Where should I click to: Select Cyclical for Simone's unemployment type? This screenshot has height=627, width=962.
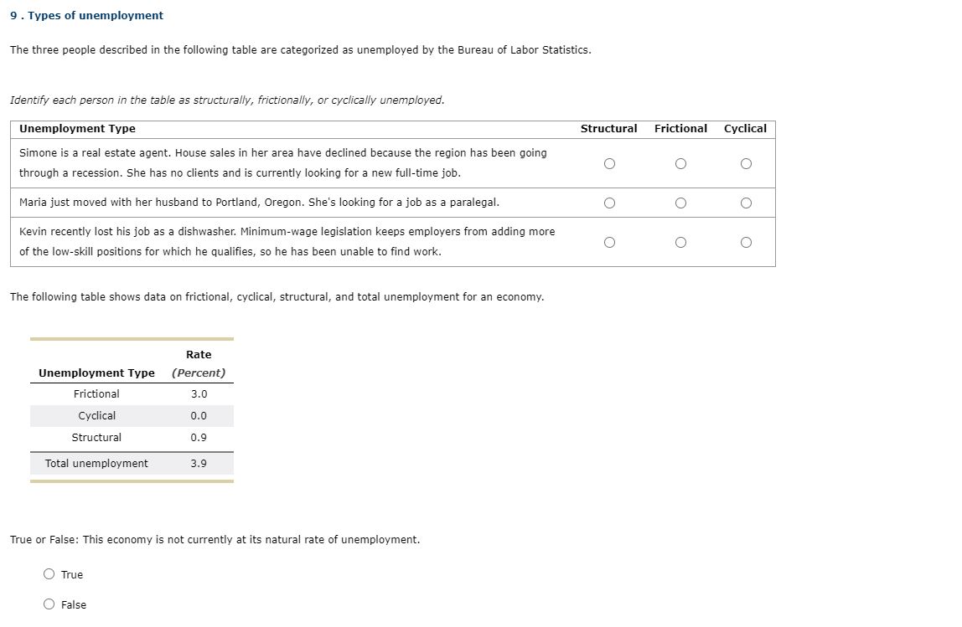click(x=745, y=163)
